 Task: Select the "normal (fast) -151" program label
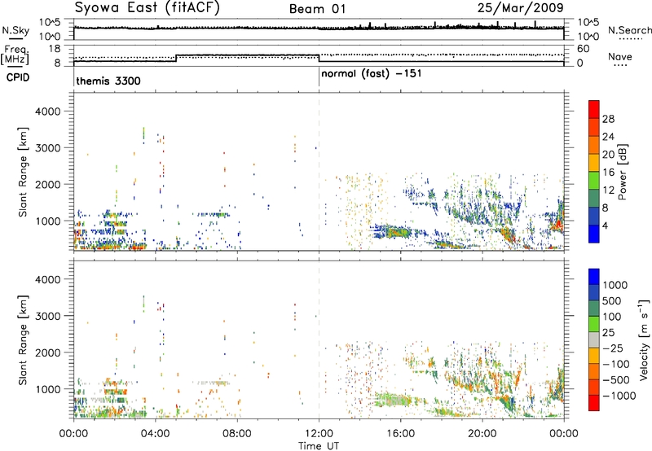click(372, 74)
